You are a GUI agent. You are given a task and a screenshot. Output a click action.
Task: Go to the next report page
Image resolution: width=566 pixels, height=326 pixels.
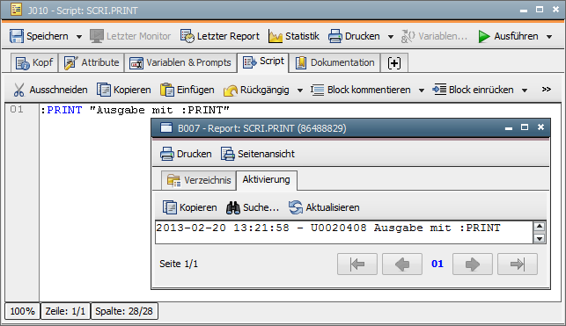click(473, 264)
